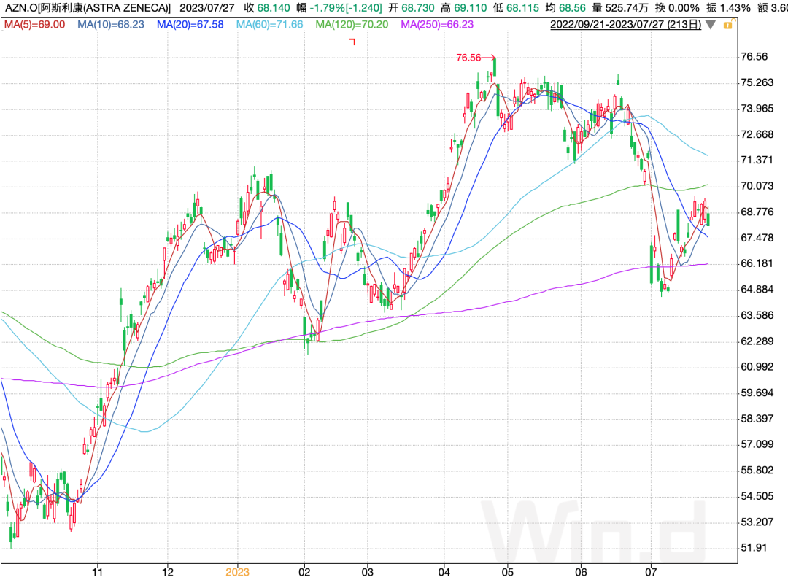Click the volume value 525.74万

627,8
